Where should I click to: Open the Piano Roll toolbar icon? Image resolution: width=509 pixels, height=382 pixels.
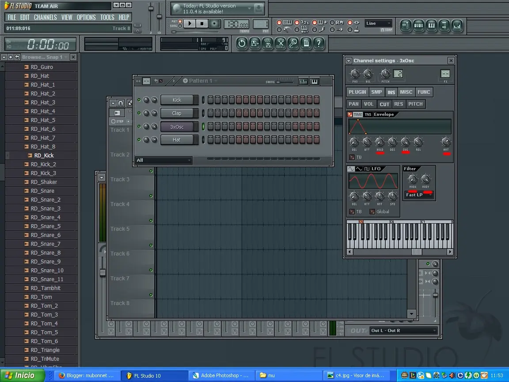tap(431, 26)
